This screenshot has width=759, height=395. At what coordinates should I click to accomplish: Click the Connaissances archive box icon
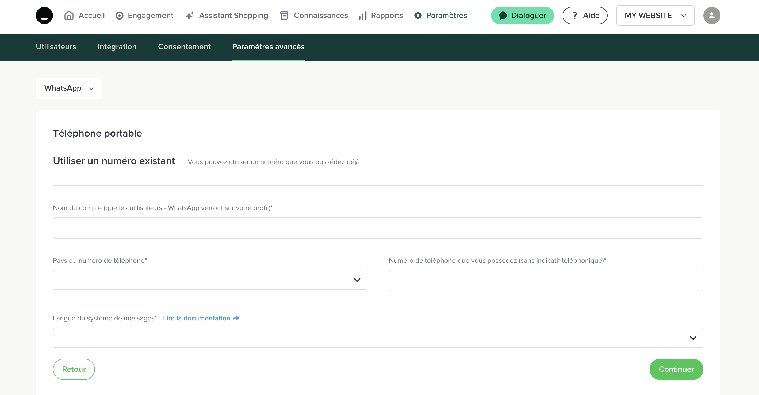tap(284, 15)
